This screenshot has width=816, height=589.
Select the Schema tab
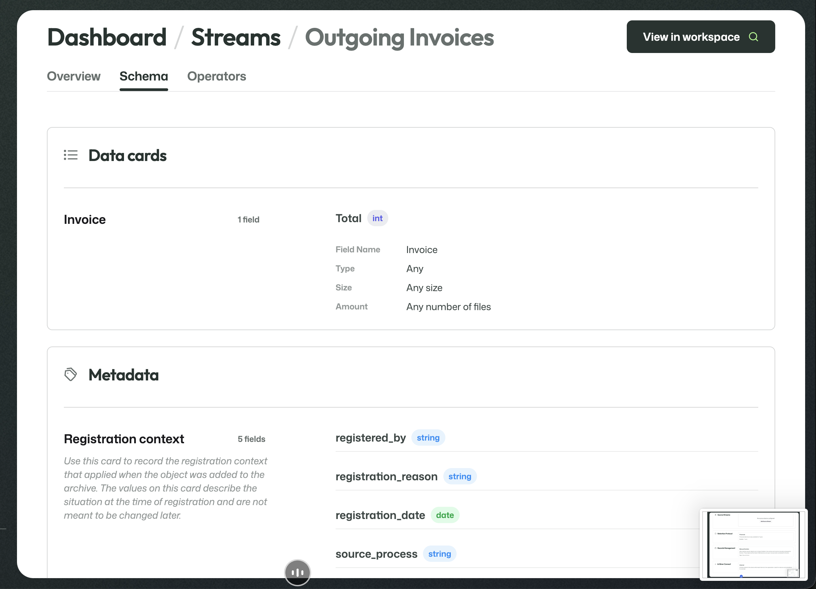click(144, 76)
